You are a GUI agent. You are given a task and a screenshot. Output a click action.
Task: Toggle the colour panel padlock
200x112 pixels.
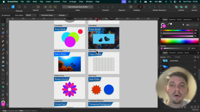[183, 25]
